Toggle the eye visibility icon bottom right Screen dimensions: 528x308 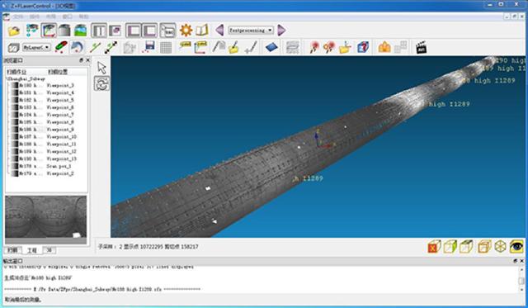pos(516,247)
